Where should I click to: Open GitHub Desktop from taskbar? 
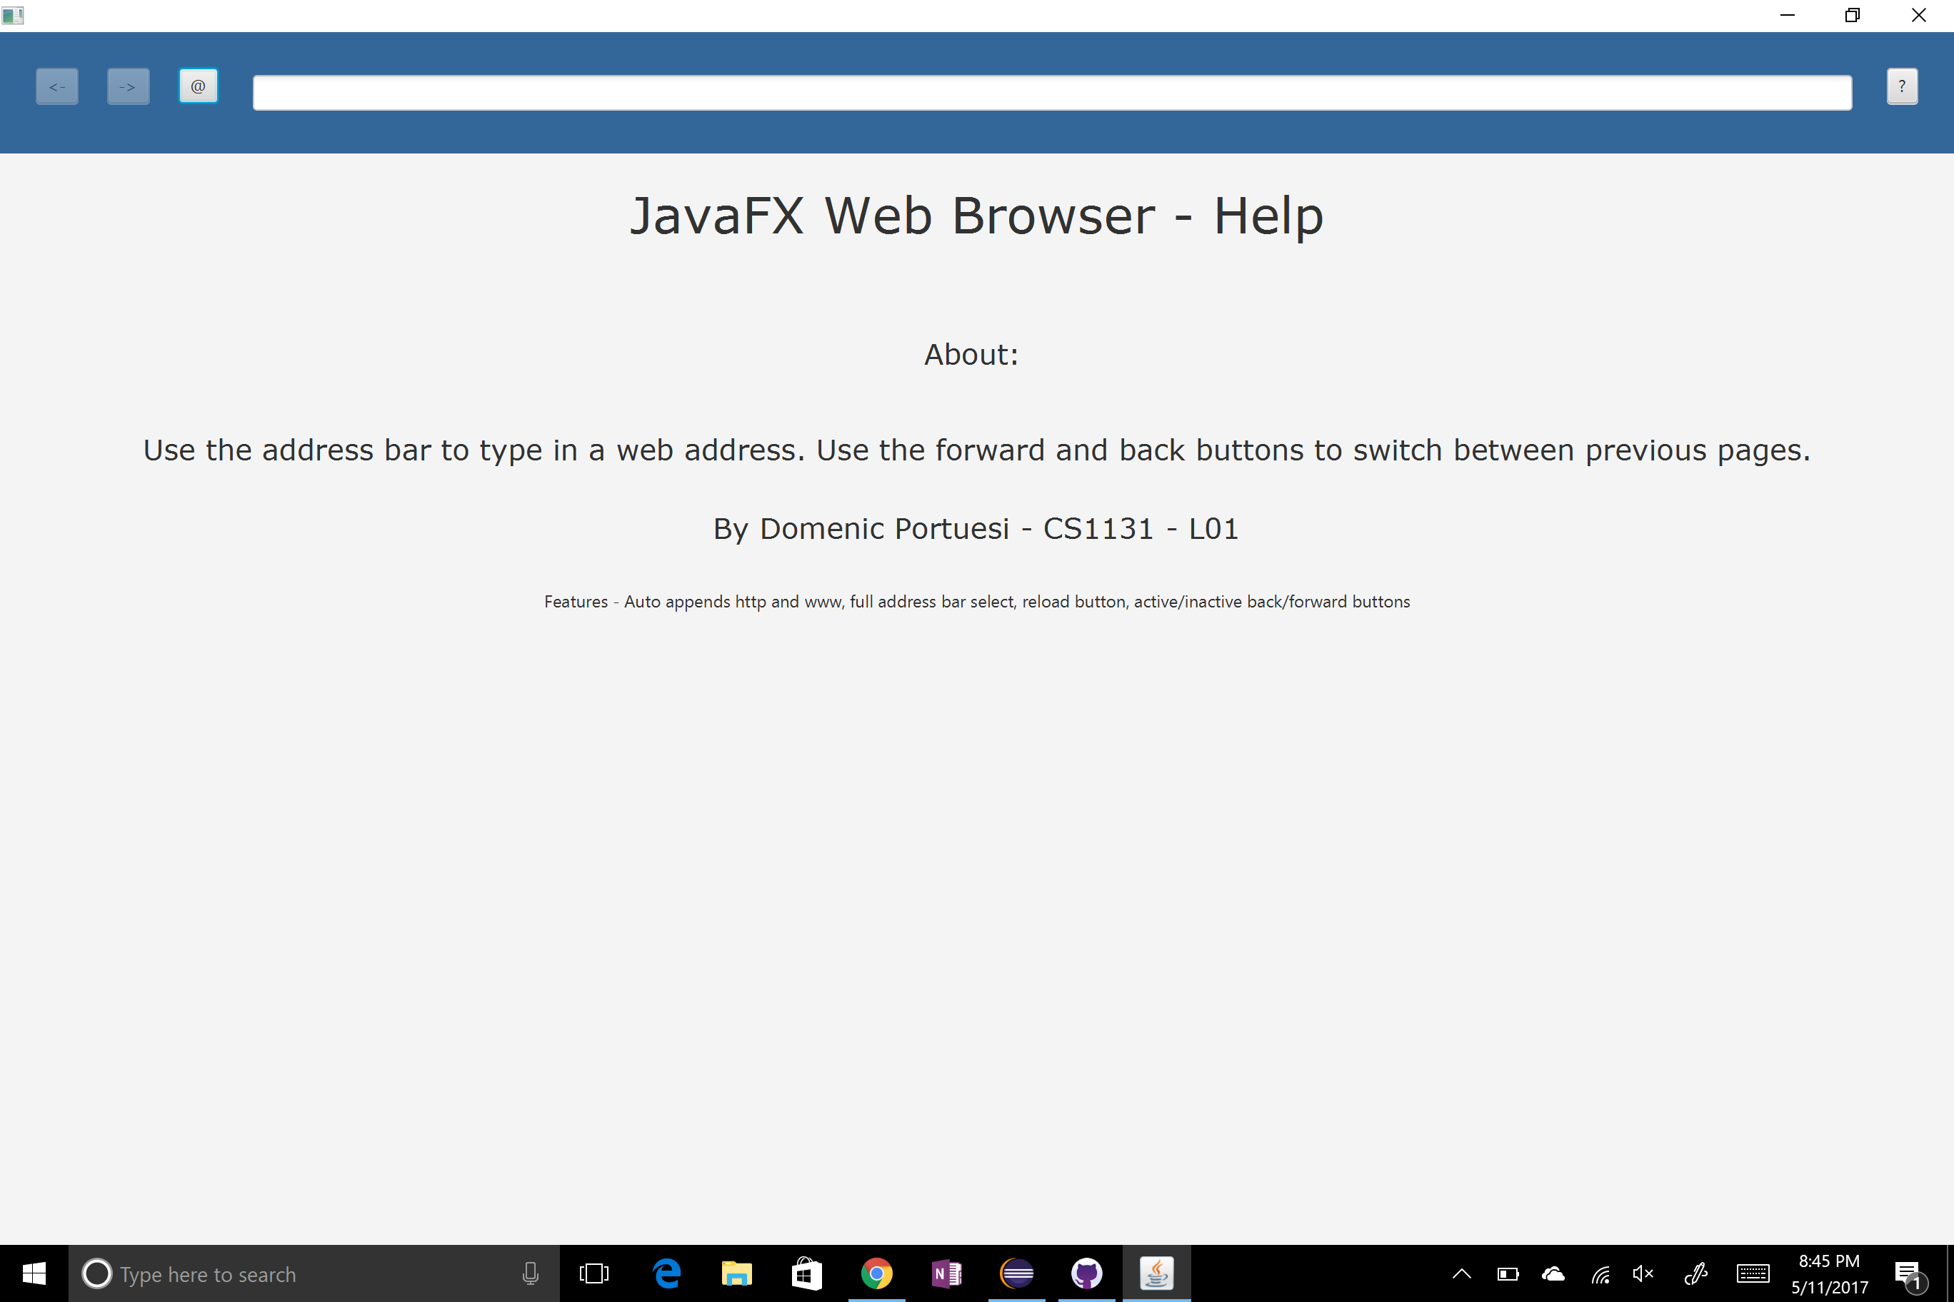pos(1087,1273)
